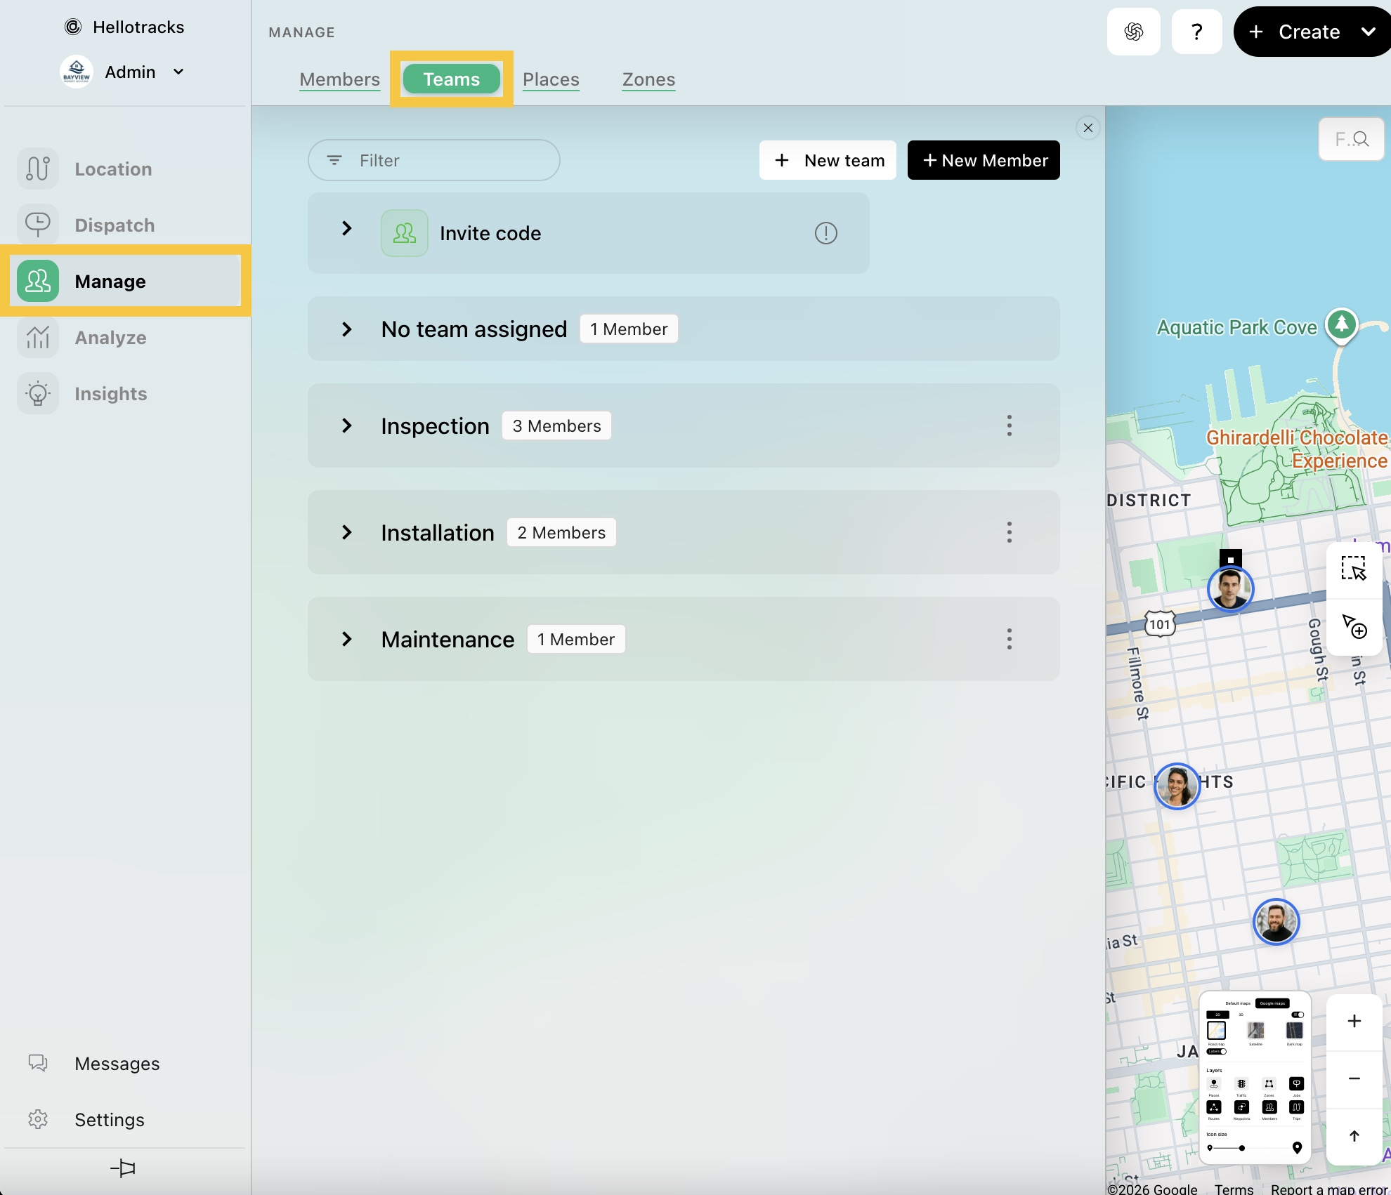Expand the Installation team row
The image size is (1391, 1195).
coord(346,532)
